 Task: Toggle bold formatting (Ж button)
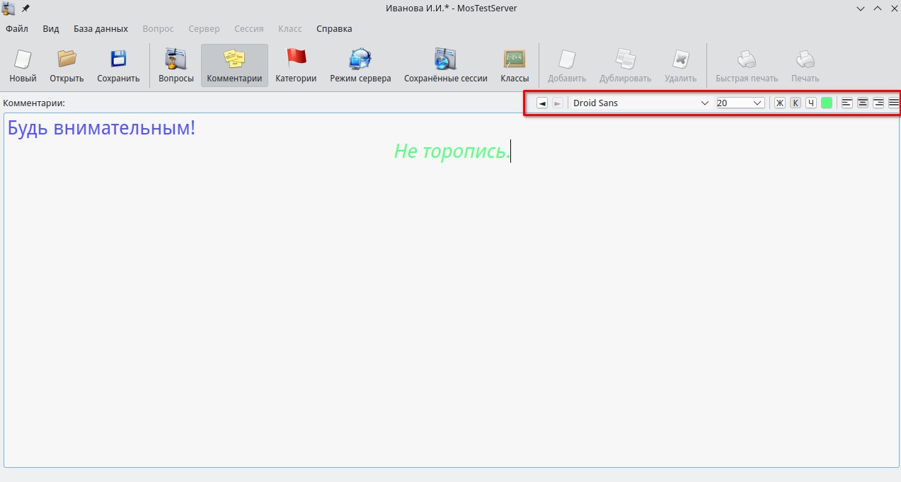779,103
